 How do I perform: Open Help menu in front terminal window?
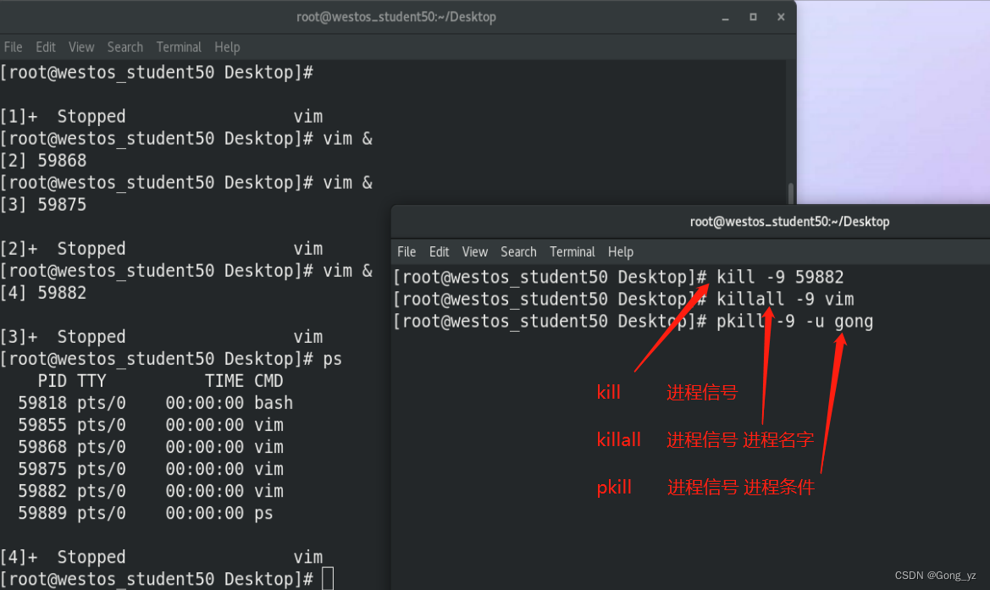(621, 251)
